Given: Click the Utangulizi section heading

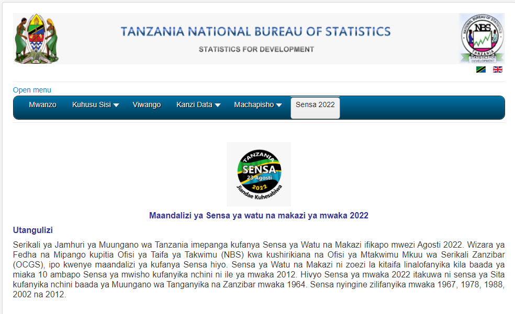Looking at the screenshot, I should (33, 230).
